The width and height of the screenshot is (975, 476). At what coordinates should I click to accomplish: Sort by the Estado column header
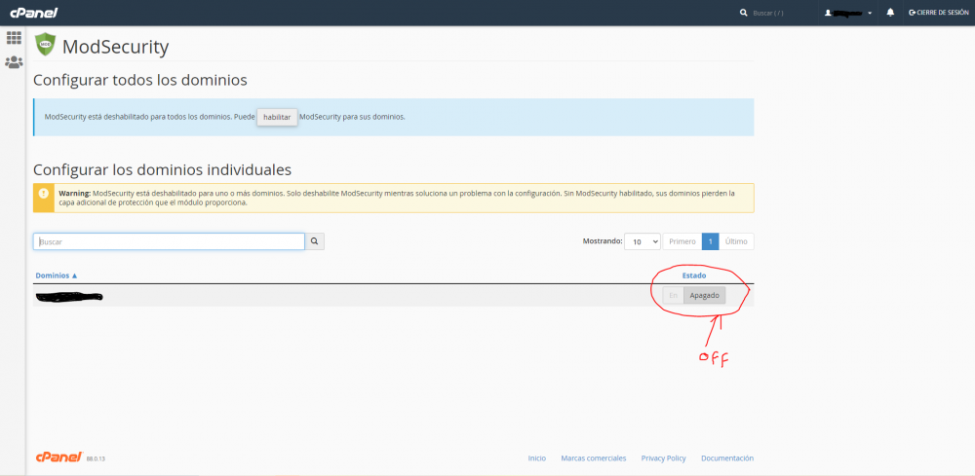(694, 275)
